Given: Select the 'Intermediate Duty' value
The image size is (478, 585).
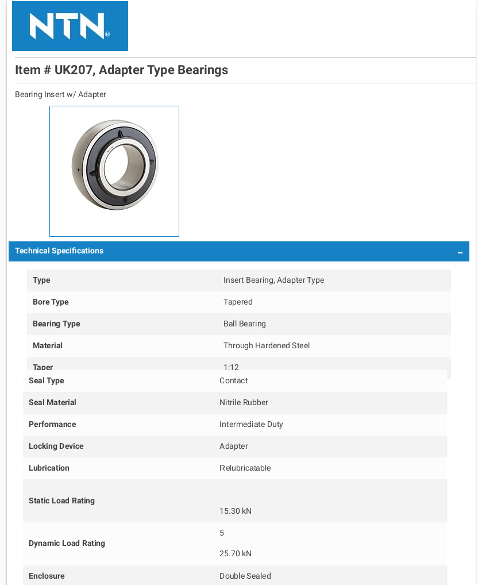Looking at the screenshot, I should click(x=251, y=424).
